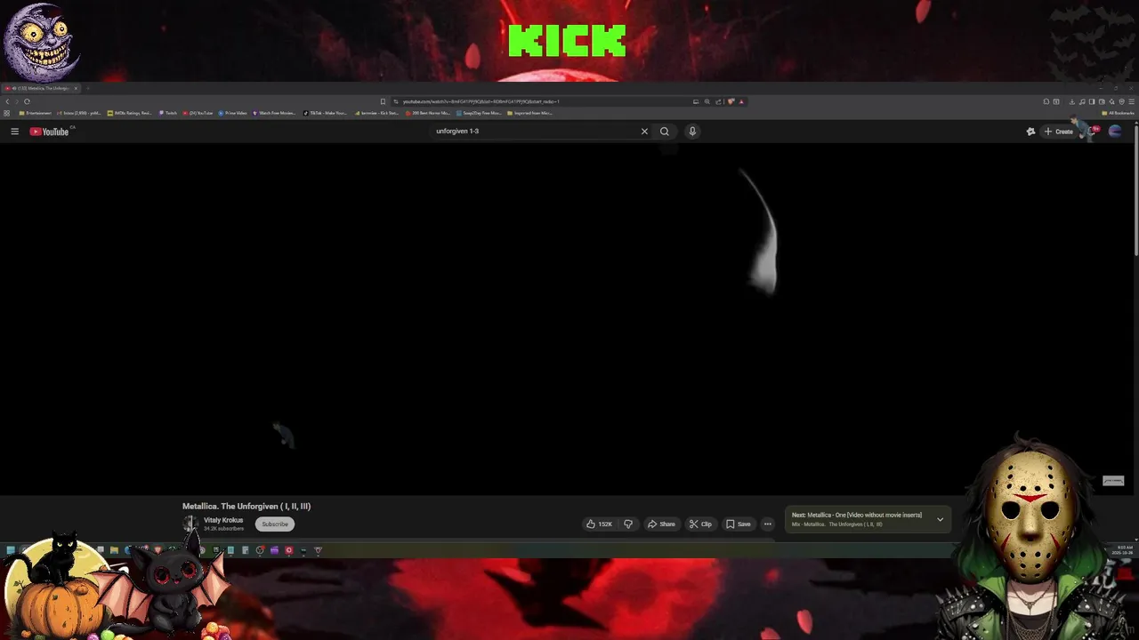The width and height of the screenshot is (1139, 640).
Task: Go back with the browser back arrow
Action: [x=7, y=101]
